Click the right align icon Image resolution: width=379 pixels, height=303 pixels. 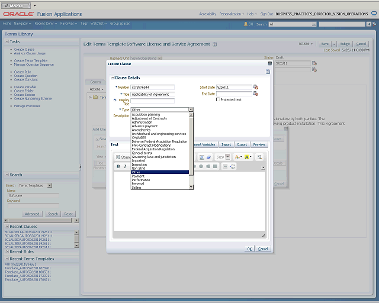208,166
